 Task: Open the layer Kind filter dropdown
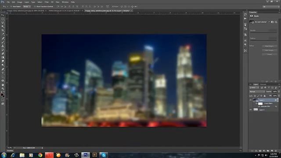coord(254,88)
